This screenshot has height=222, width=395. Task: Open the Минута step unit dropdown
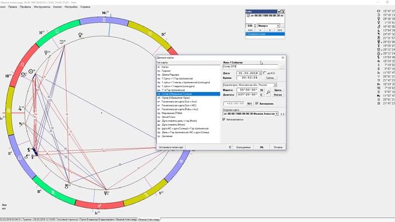[x=278, y=26]
